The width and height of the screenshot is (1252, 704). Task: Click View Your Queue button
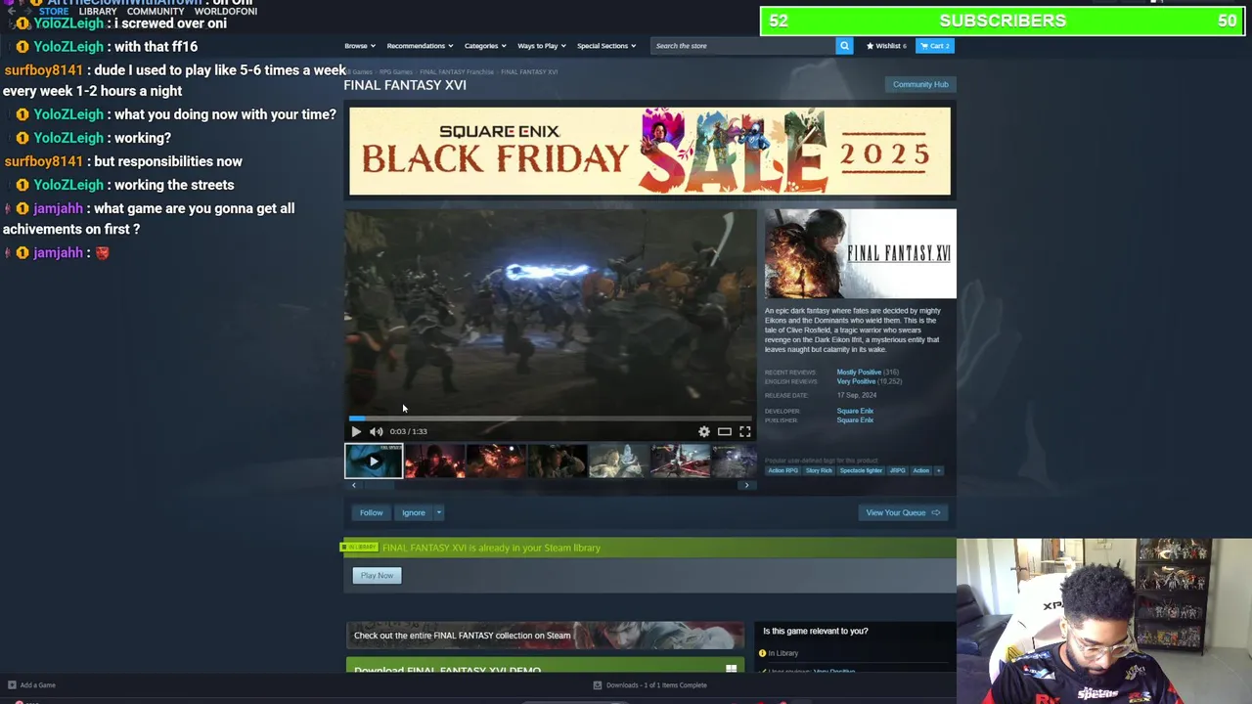tap(903, 512)
